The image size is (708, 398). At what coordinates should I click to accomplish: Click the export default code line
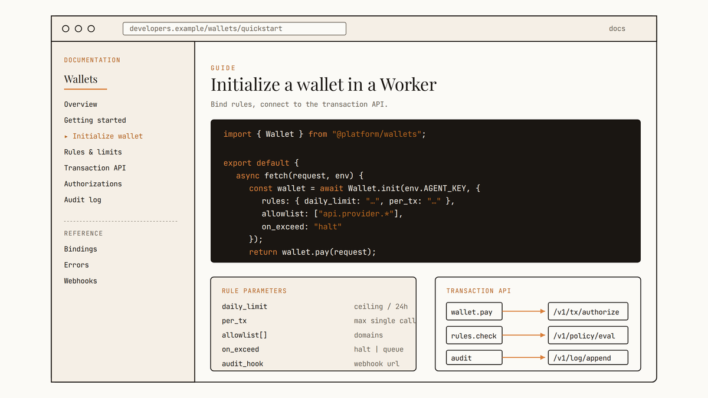(261, 163)
